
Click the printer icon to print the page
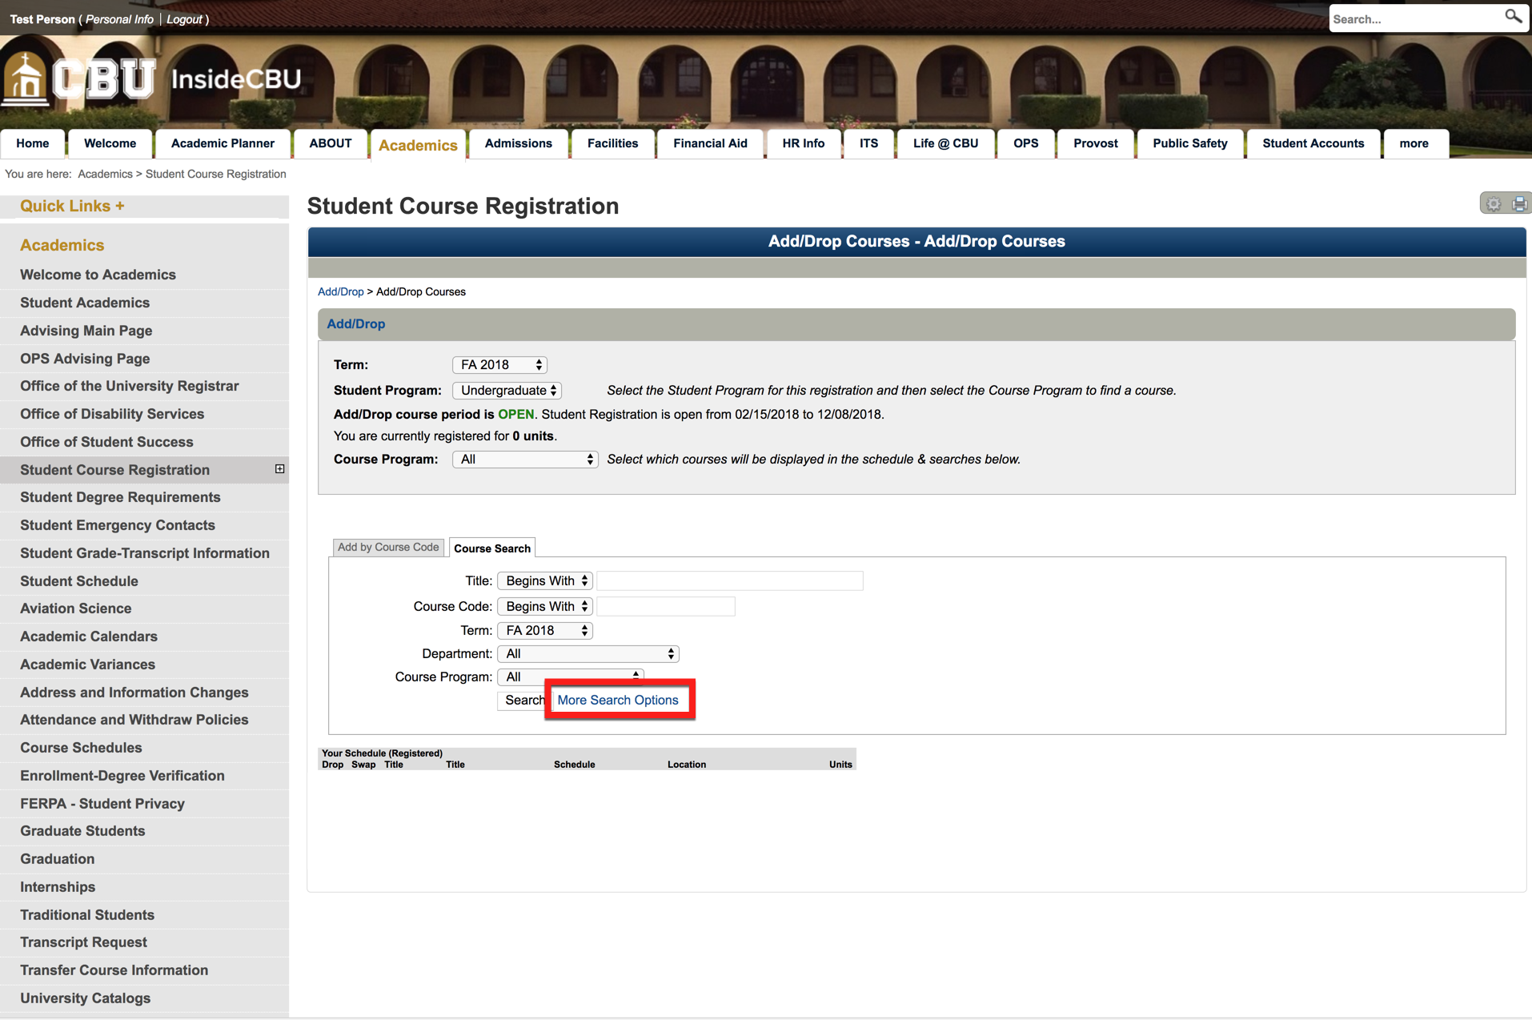pos(1519,203)
